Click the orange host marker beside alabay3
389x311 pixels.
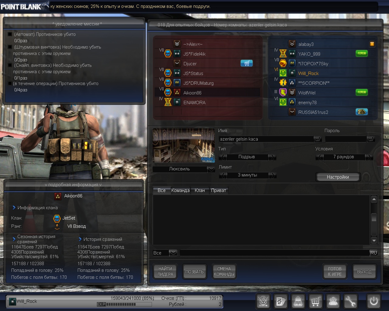pos(372,44)
